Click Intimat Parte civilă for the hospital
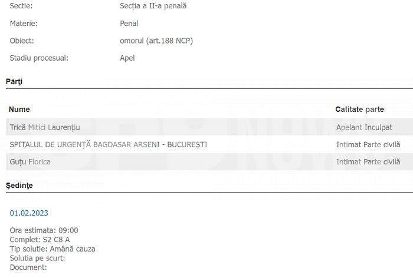 pyautogui.click(x=368, y=144)
